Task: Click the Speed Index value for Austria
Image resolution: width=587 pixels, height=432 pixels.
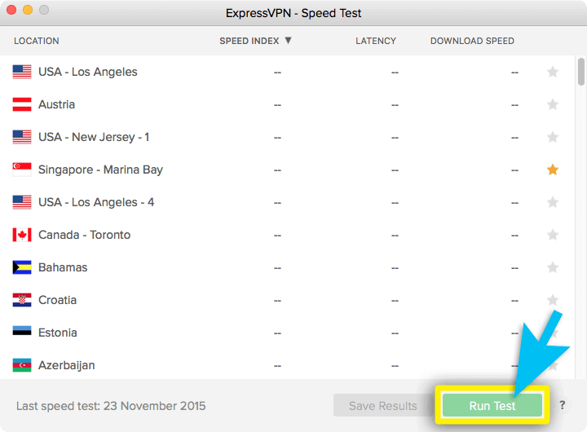Action: click(277, 105)
